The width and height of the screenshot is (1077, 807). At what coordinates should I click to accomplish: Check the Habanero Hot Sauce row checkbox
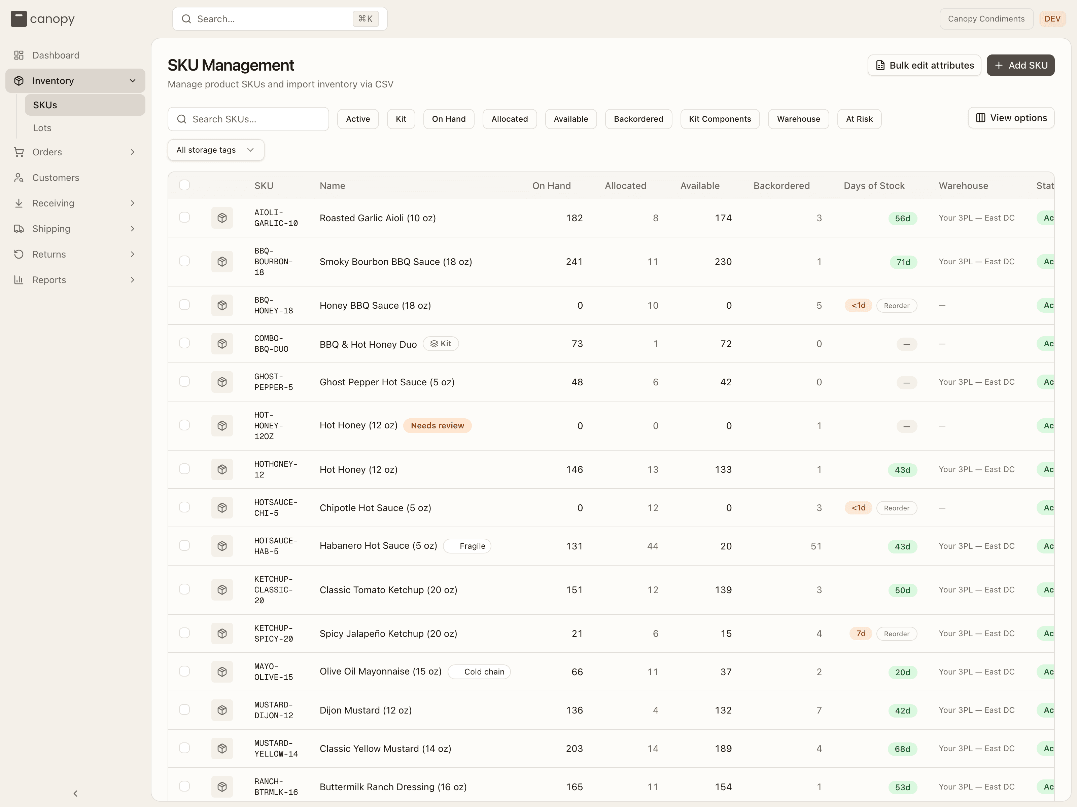tap(184, 545)
